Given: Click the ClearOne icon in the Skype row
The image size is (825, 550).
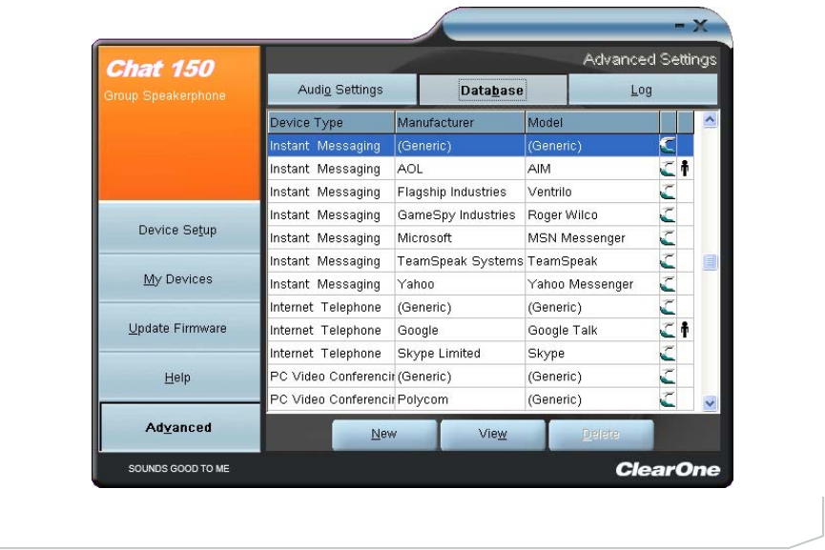Looking at the screenshot, I should point(668,354).
